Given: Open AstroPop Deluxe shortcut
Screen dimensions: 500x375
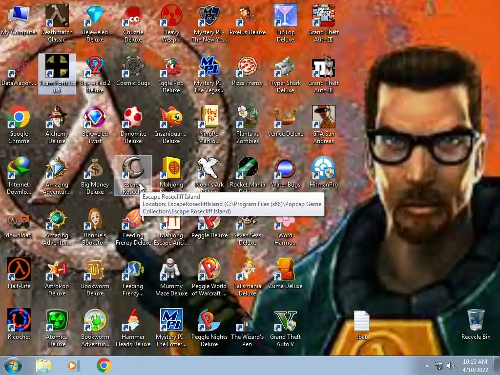Looking at the screenshot, I should pos(57,277).
